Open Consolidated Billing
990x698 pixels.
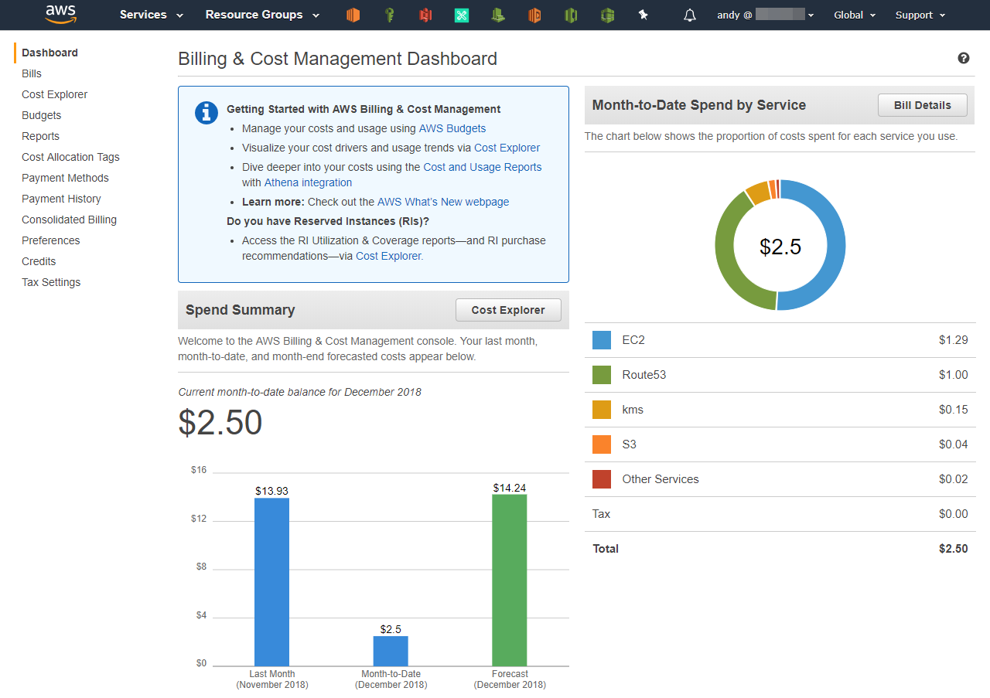click(x=69, y=220)
